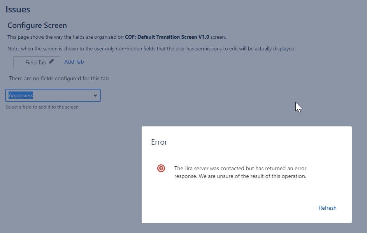The image size is (367, 233).
Task: Click the Configure Screen heading
Action: click(37, 25)
